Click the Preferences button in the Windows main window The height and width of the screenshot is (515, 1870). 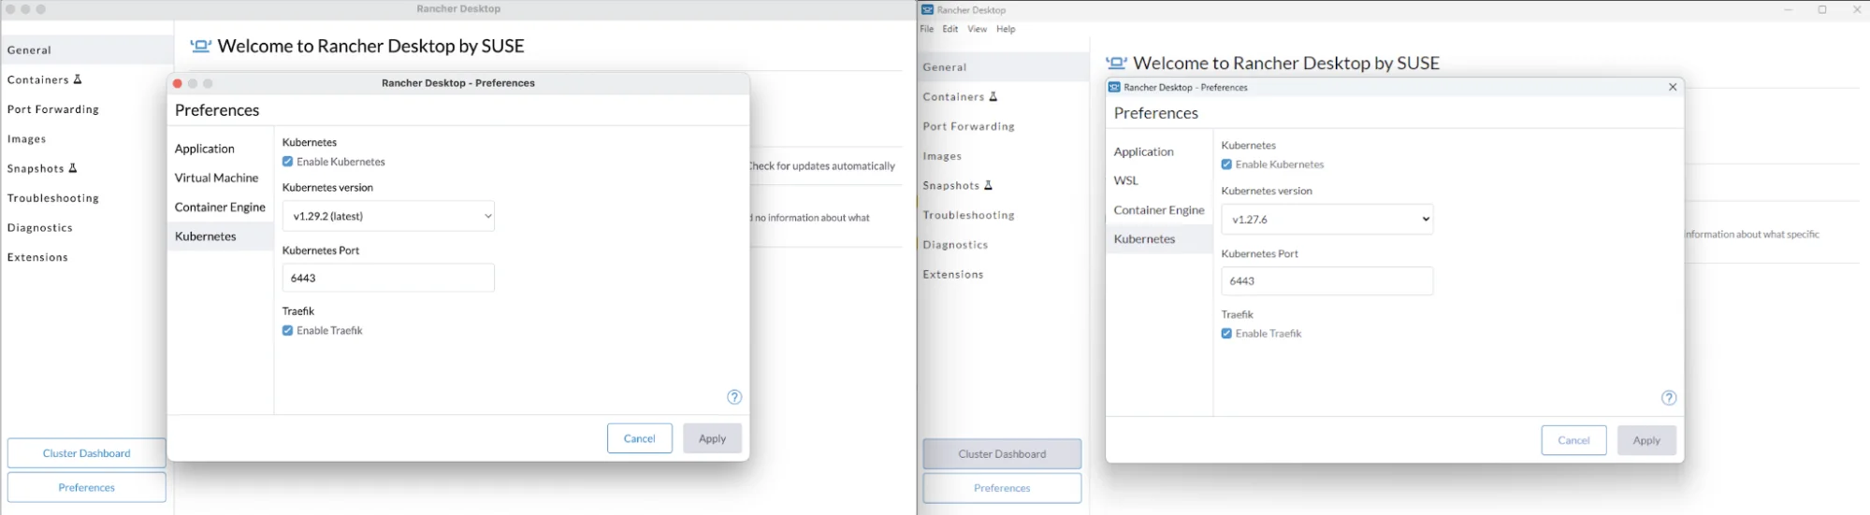tap(1002, 488)
